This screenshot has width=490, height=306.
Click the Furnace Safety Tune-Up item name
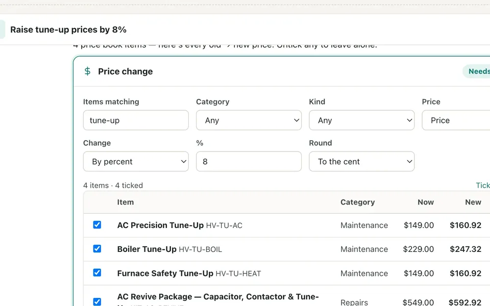[x=165, y=273]
